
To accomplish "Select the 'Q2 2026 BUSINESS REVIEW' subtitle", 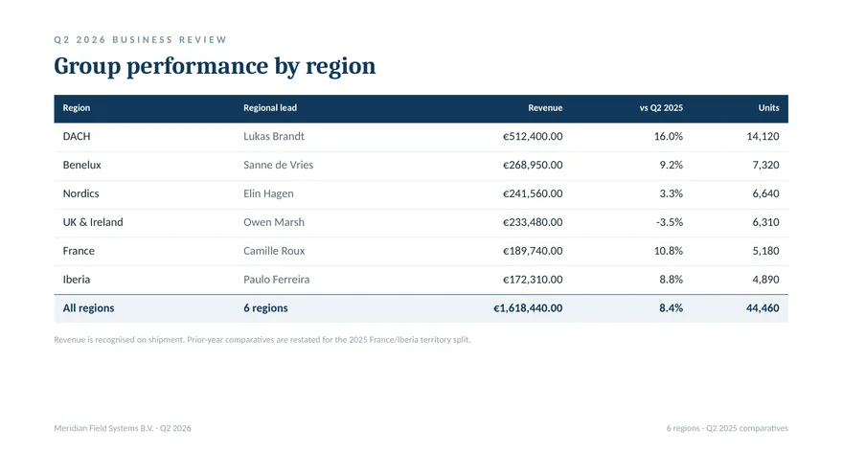I will (140, 40).
